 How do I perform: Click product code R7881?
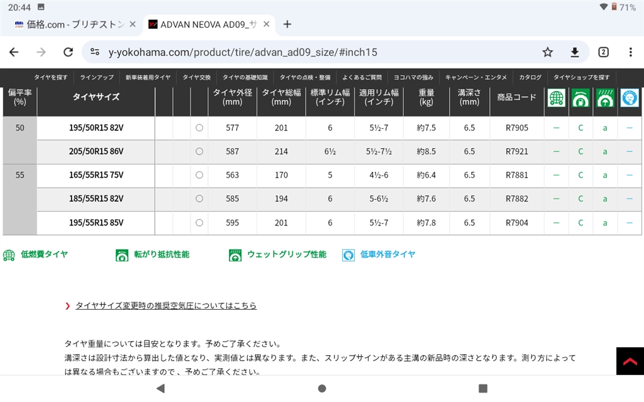(x=517, y=175)
